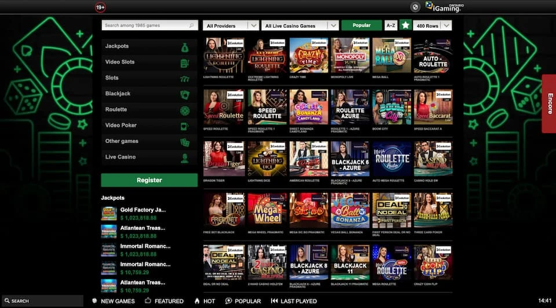Click the 19+ age restriction badge
This screenshot has height=308, width=556.
[x=100, y=7]
